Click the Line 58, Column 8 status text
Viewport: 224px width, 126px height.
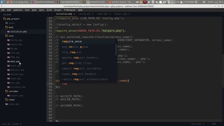pyautogui.click(x=11, y=124)
